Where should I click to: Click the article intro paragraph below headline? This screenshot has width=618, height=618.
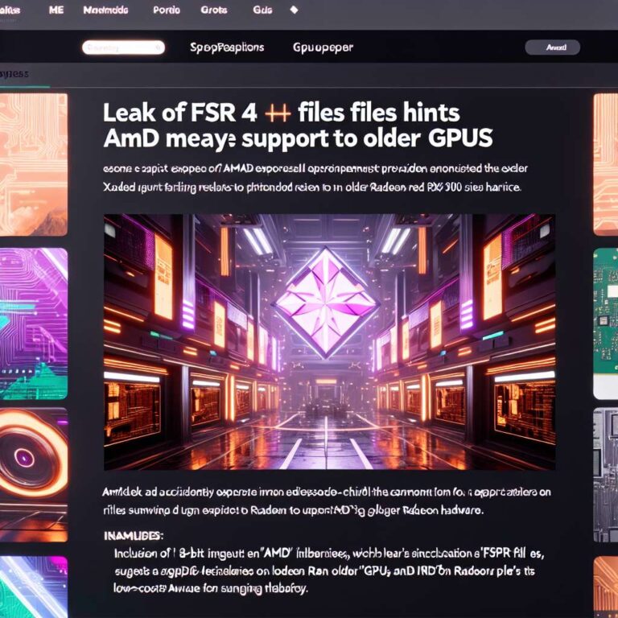(311, 177)
